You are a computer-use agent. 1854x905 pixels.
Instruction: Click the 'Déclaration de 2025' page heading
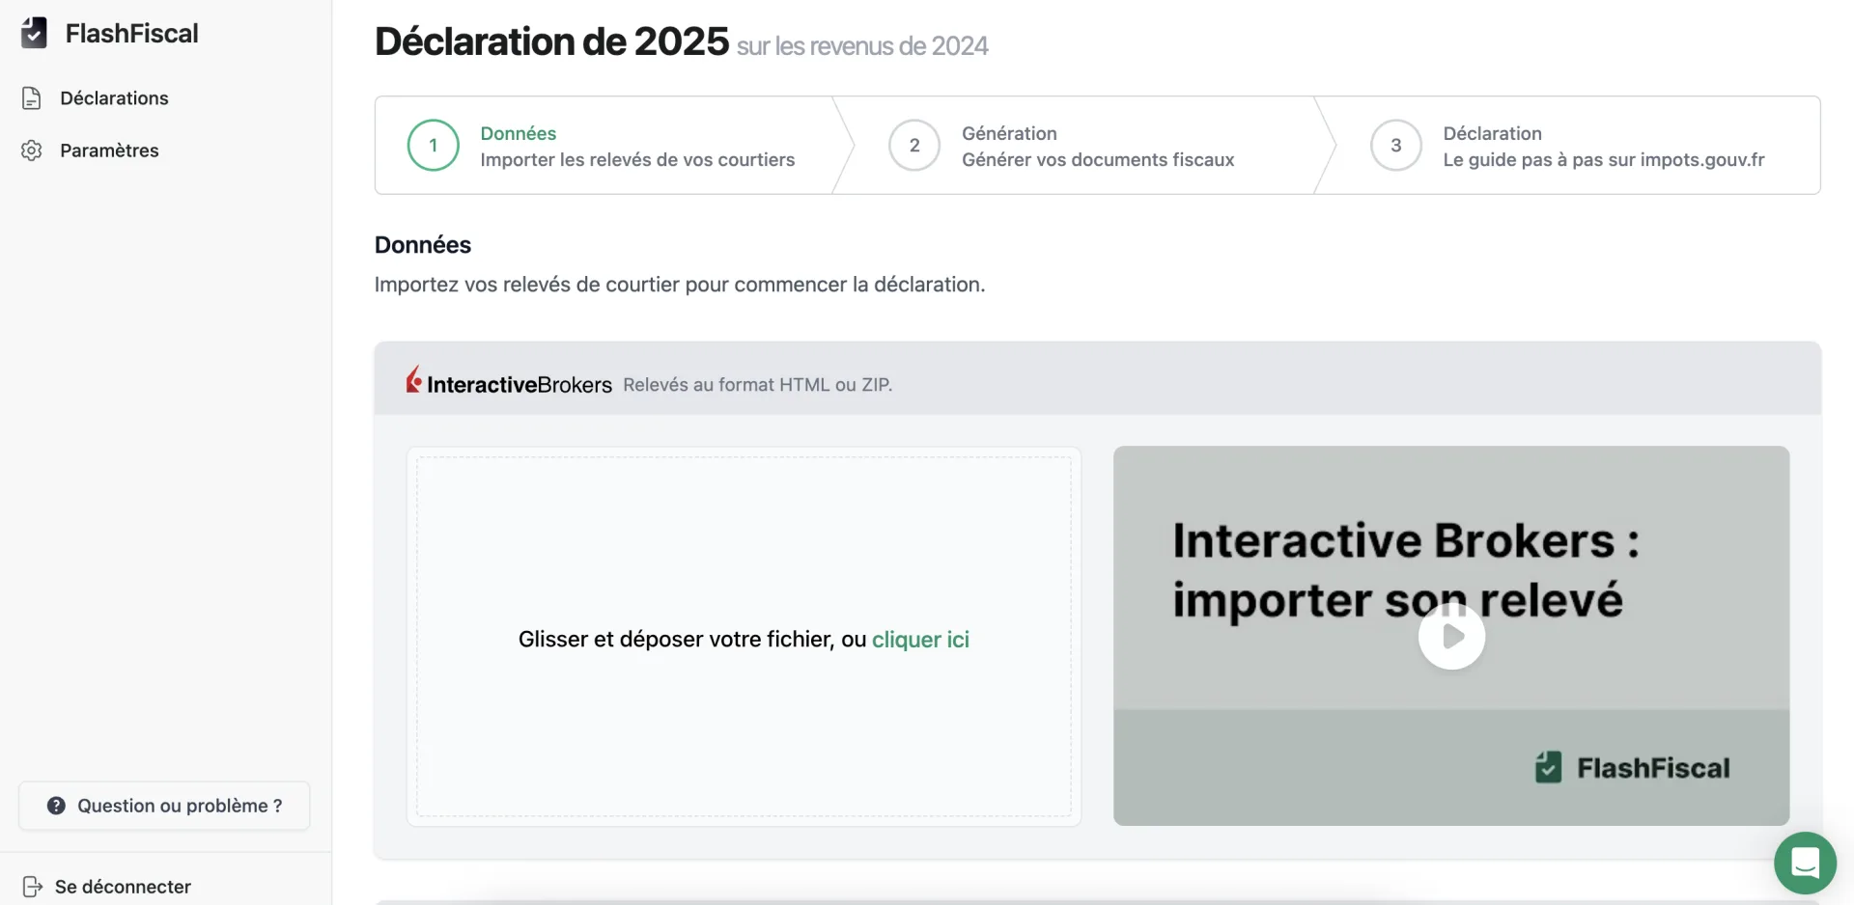[551, 41]
